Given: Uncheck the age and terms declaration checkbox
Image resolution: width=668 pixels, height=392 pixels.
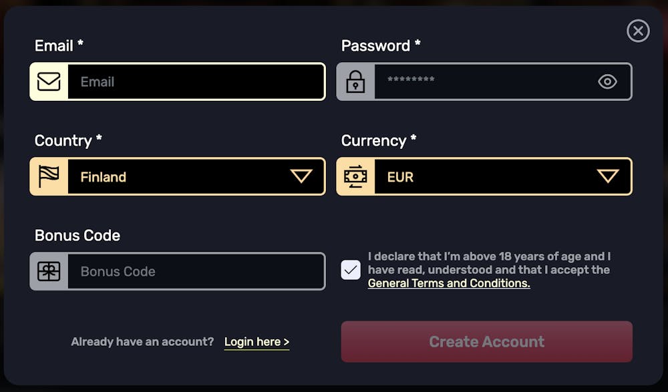Looking at the screenshot, I should coord(351,270).
